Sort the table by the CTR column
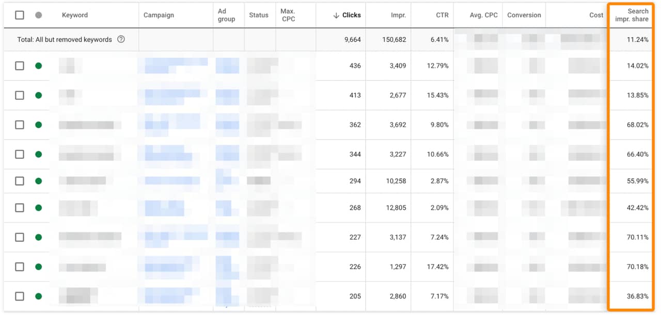 (x=443, y=15)
